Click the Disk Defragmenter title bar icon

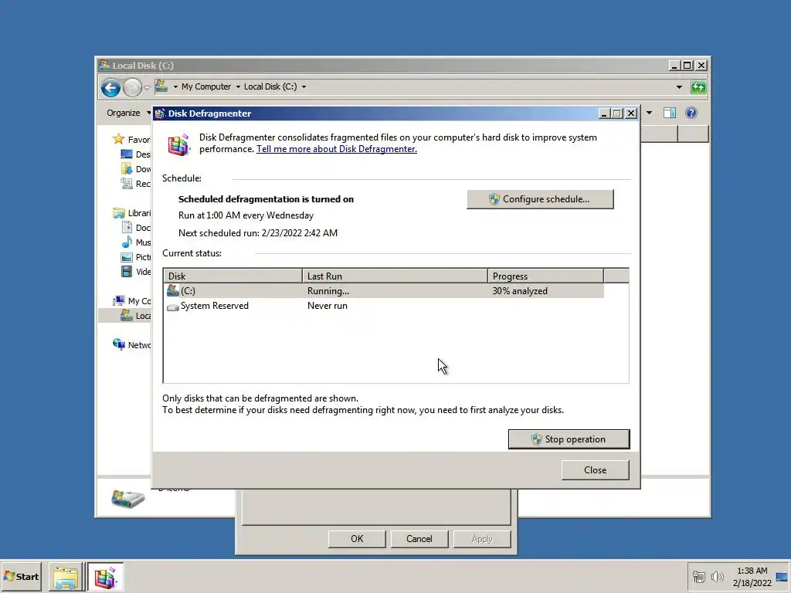[x=160, y=114]
